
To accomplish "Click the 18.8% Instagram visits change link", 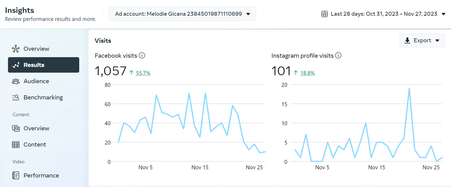I will (307, 73).
